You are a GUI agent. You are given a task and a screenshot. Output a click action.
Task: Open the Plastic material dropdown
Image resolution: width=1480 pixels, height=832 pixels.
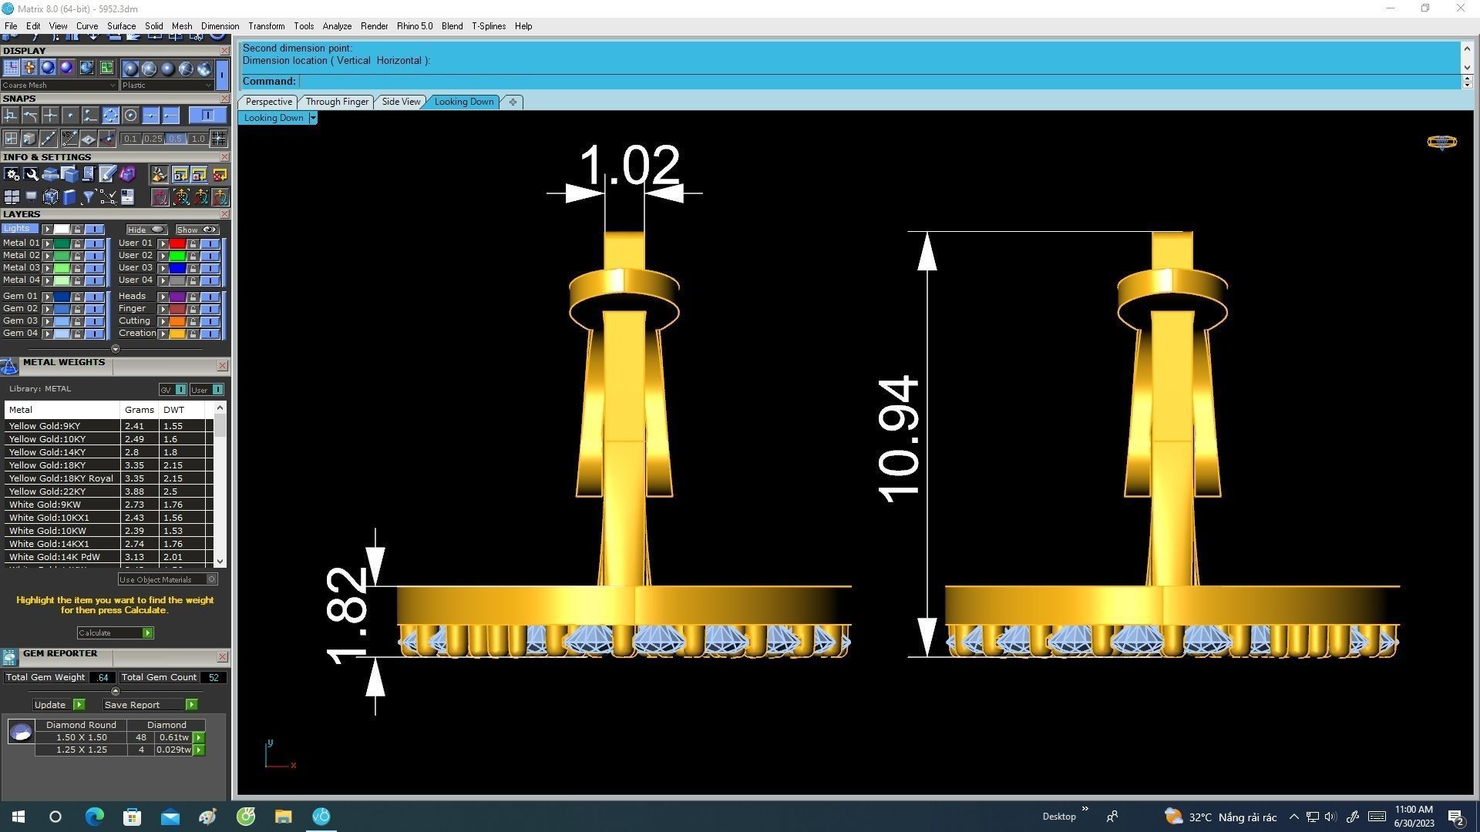coord(167,86)
